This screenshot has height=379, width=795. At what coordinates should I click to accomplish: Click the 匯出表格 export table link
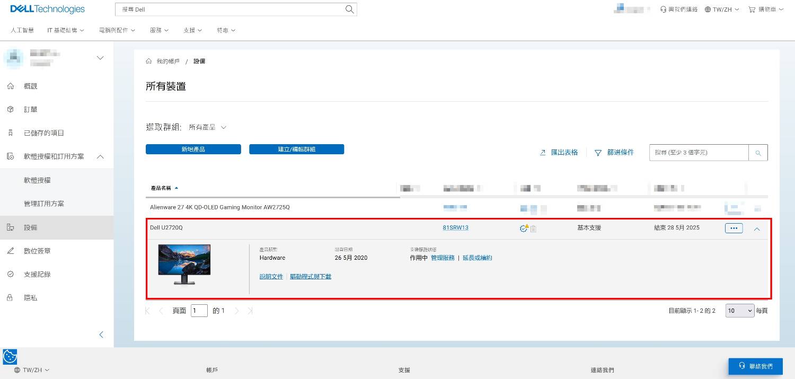(559, 153)
